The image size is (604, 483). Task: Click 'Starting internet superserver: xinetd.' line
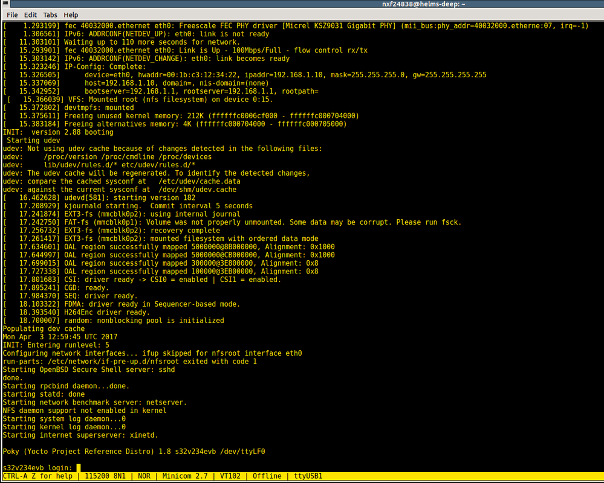click(x=80, y=435)
